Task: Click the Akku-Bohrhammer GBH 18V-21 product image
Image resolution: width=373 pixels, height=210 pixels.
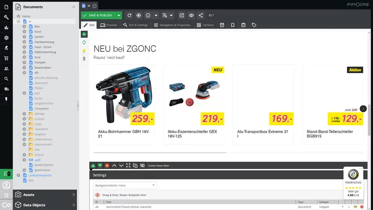Action: point(124,95)
